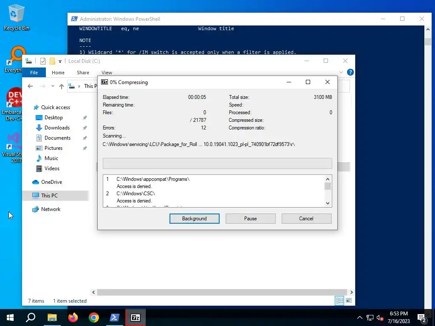Open taskbar clock showing 6:53 PM

pos(398,318)
